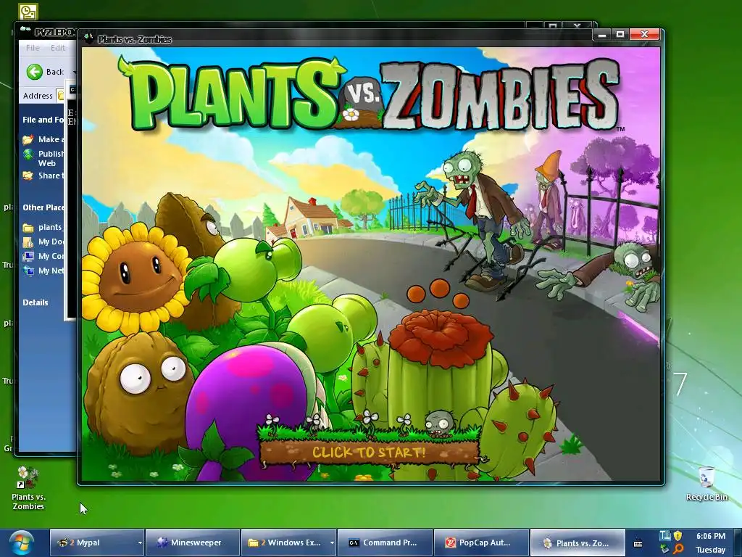Click the 'Make a new folder' icon
The height and width of the screenshot is (557, 742).
28,140
